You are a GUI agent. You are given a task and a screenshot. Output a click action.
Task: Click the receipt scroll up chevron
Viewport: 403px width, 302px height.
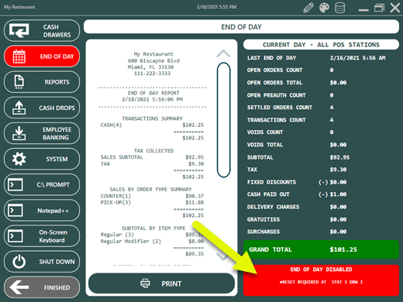tap(223, 53)
